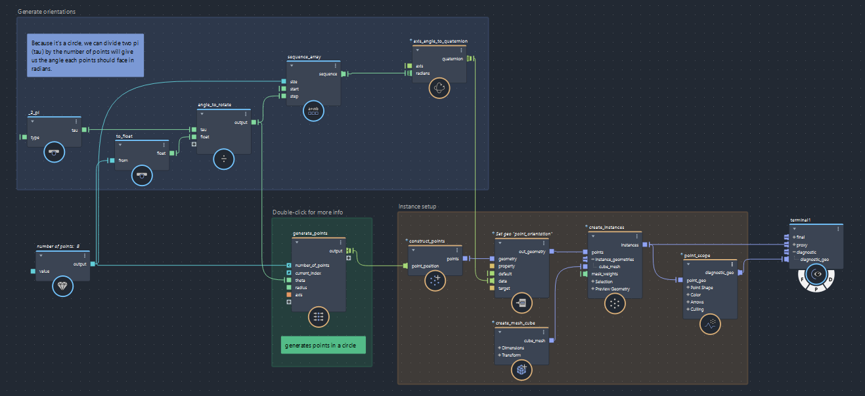The height and width of the screenshot is (396, 865).
Task: Open the sequence_array node options menu
Action: coord(336,66)
